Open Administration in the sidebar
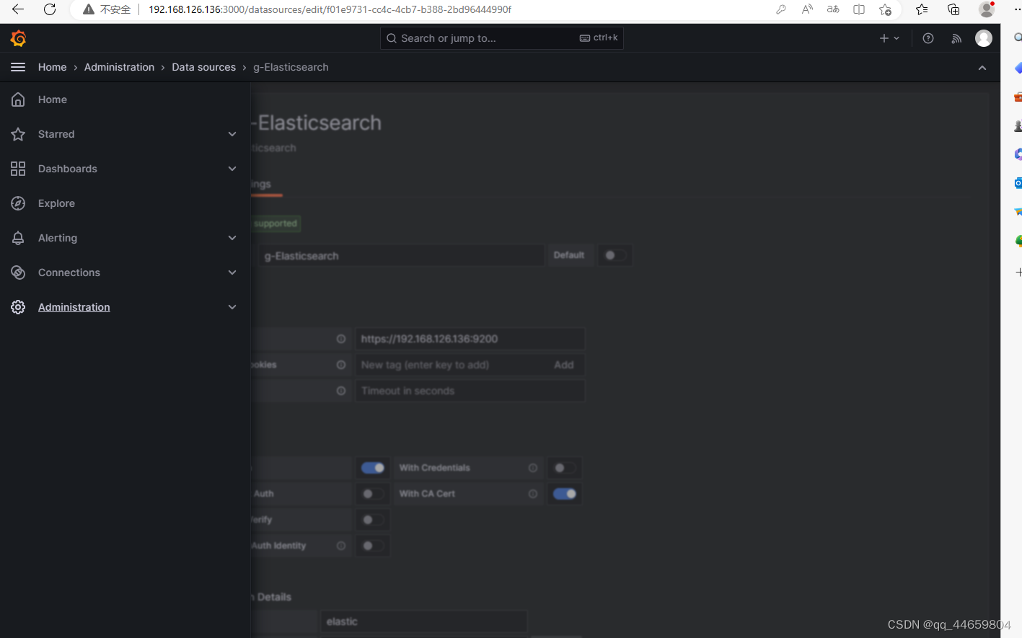This screenshot has width=1022, height=638. coord(74,307)
